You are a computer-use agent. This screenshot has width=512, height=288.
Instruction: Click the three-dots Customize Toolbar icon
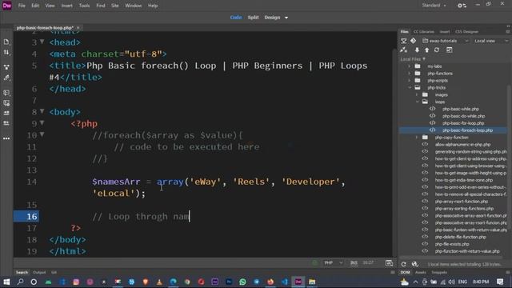coord(6,138)
